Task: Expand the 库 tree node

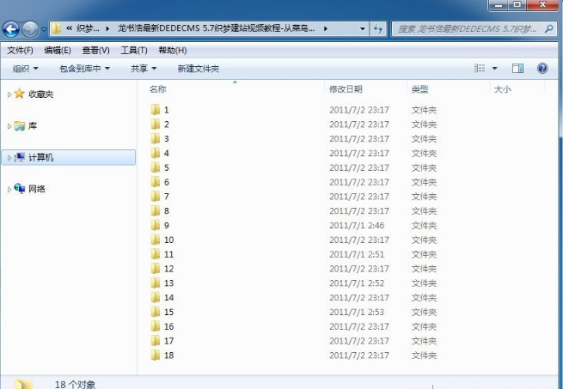Action: click(9, 126)
